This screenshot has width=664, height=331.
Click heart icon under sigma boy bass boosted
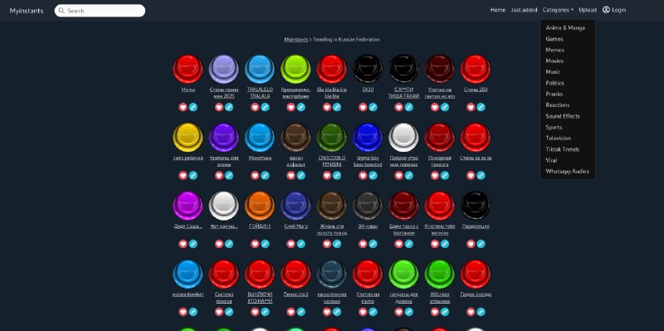[x=363, y=175]
